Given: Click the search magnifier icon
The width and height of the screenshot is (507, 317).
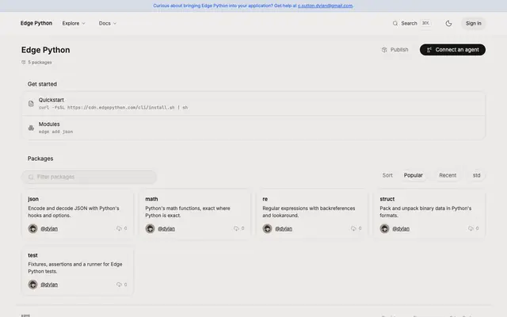Looking at the screenshot, I should pos(395,23).
